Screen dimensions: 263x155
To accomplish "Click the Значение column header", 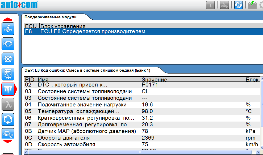I will 154,79.
